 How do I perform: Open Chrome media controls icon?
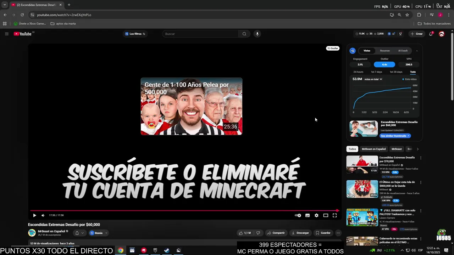coord(432,15)
